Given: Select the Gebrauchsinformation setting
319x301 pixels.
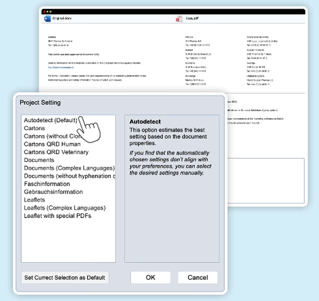Looking at the screenshot, I should (x=53, y=192).
